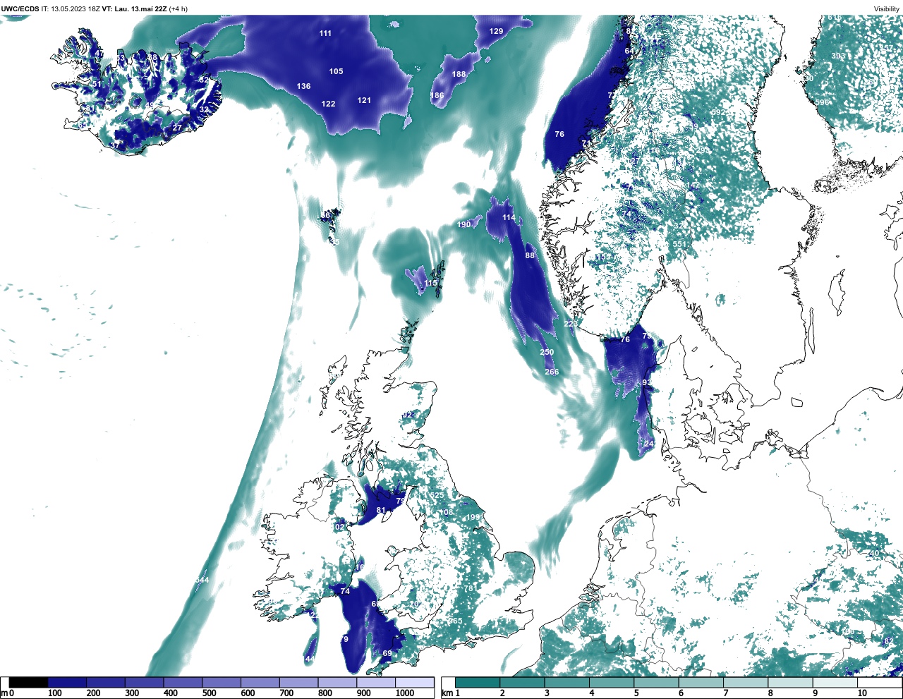The height and width of the screenshot is (699, 903).
Task: Click the 'm' unit label on the legend
Action: (4, 693)
